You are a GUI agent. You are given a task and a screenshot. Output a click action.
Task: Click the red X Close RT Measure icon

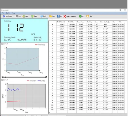point(65,16)
